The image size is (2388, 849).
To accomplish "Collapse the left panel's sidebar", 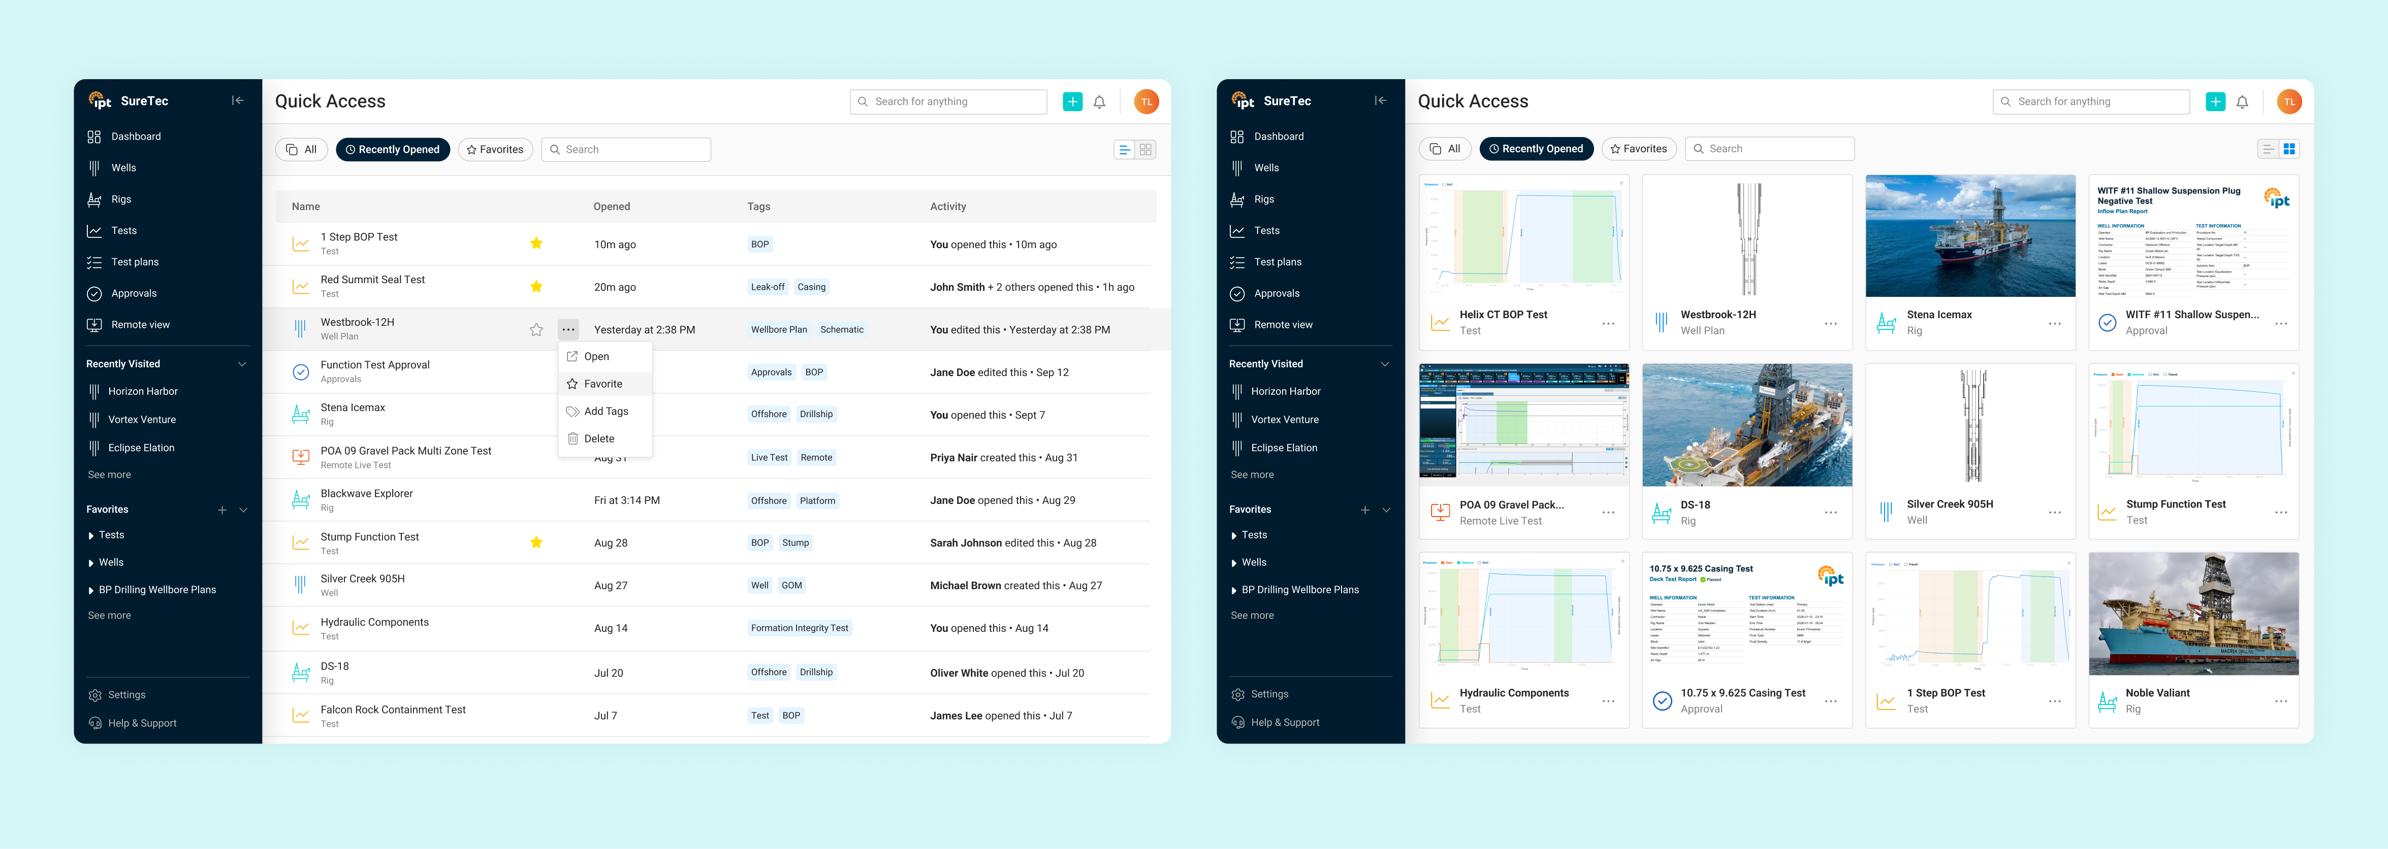I will pyautogui.click(x=237, y=101).
